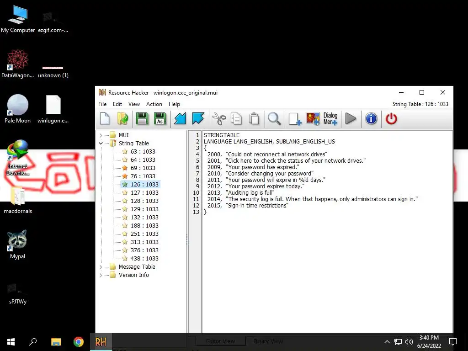Switch to the Binary View tab
The width and height of the screenshot is (468, 351).
(268, 341)
